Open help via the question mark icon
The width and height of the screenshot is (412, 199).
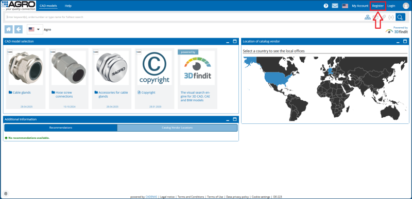point(326,6)
